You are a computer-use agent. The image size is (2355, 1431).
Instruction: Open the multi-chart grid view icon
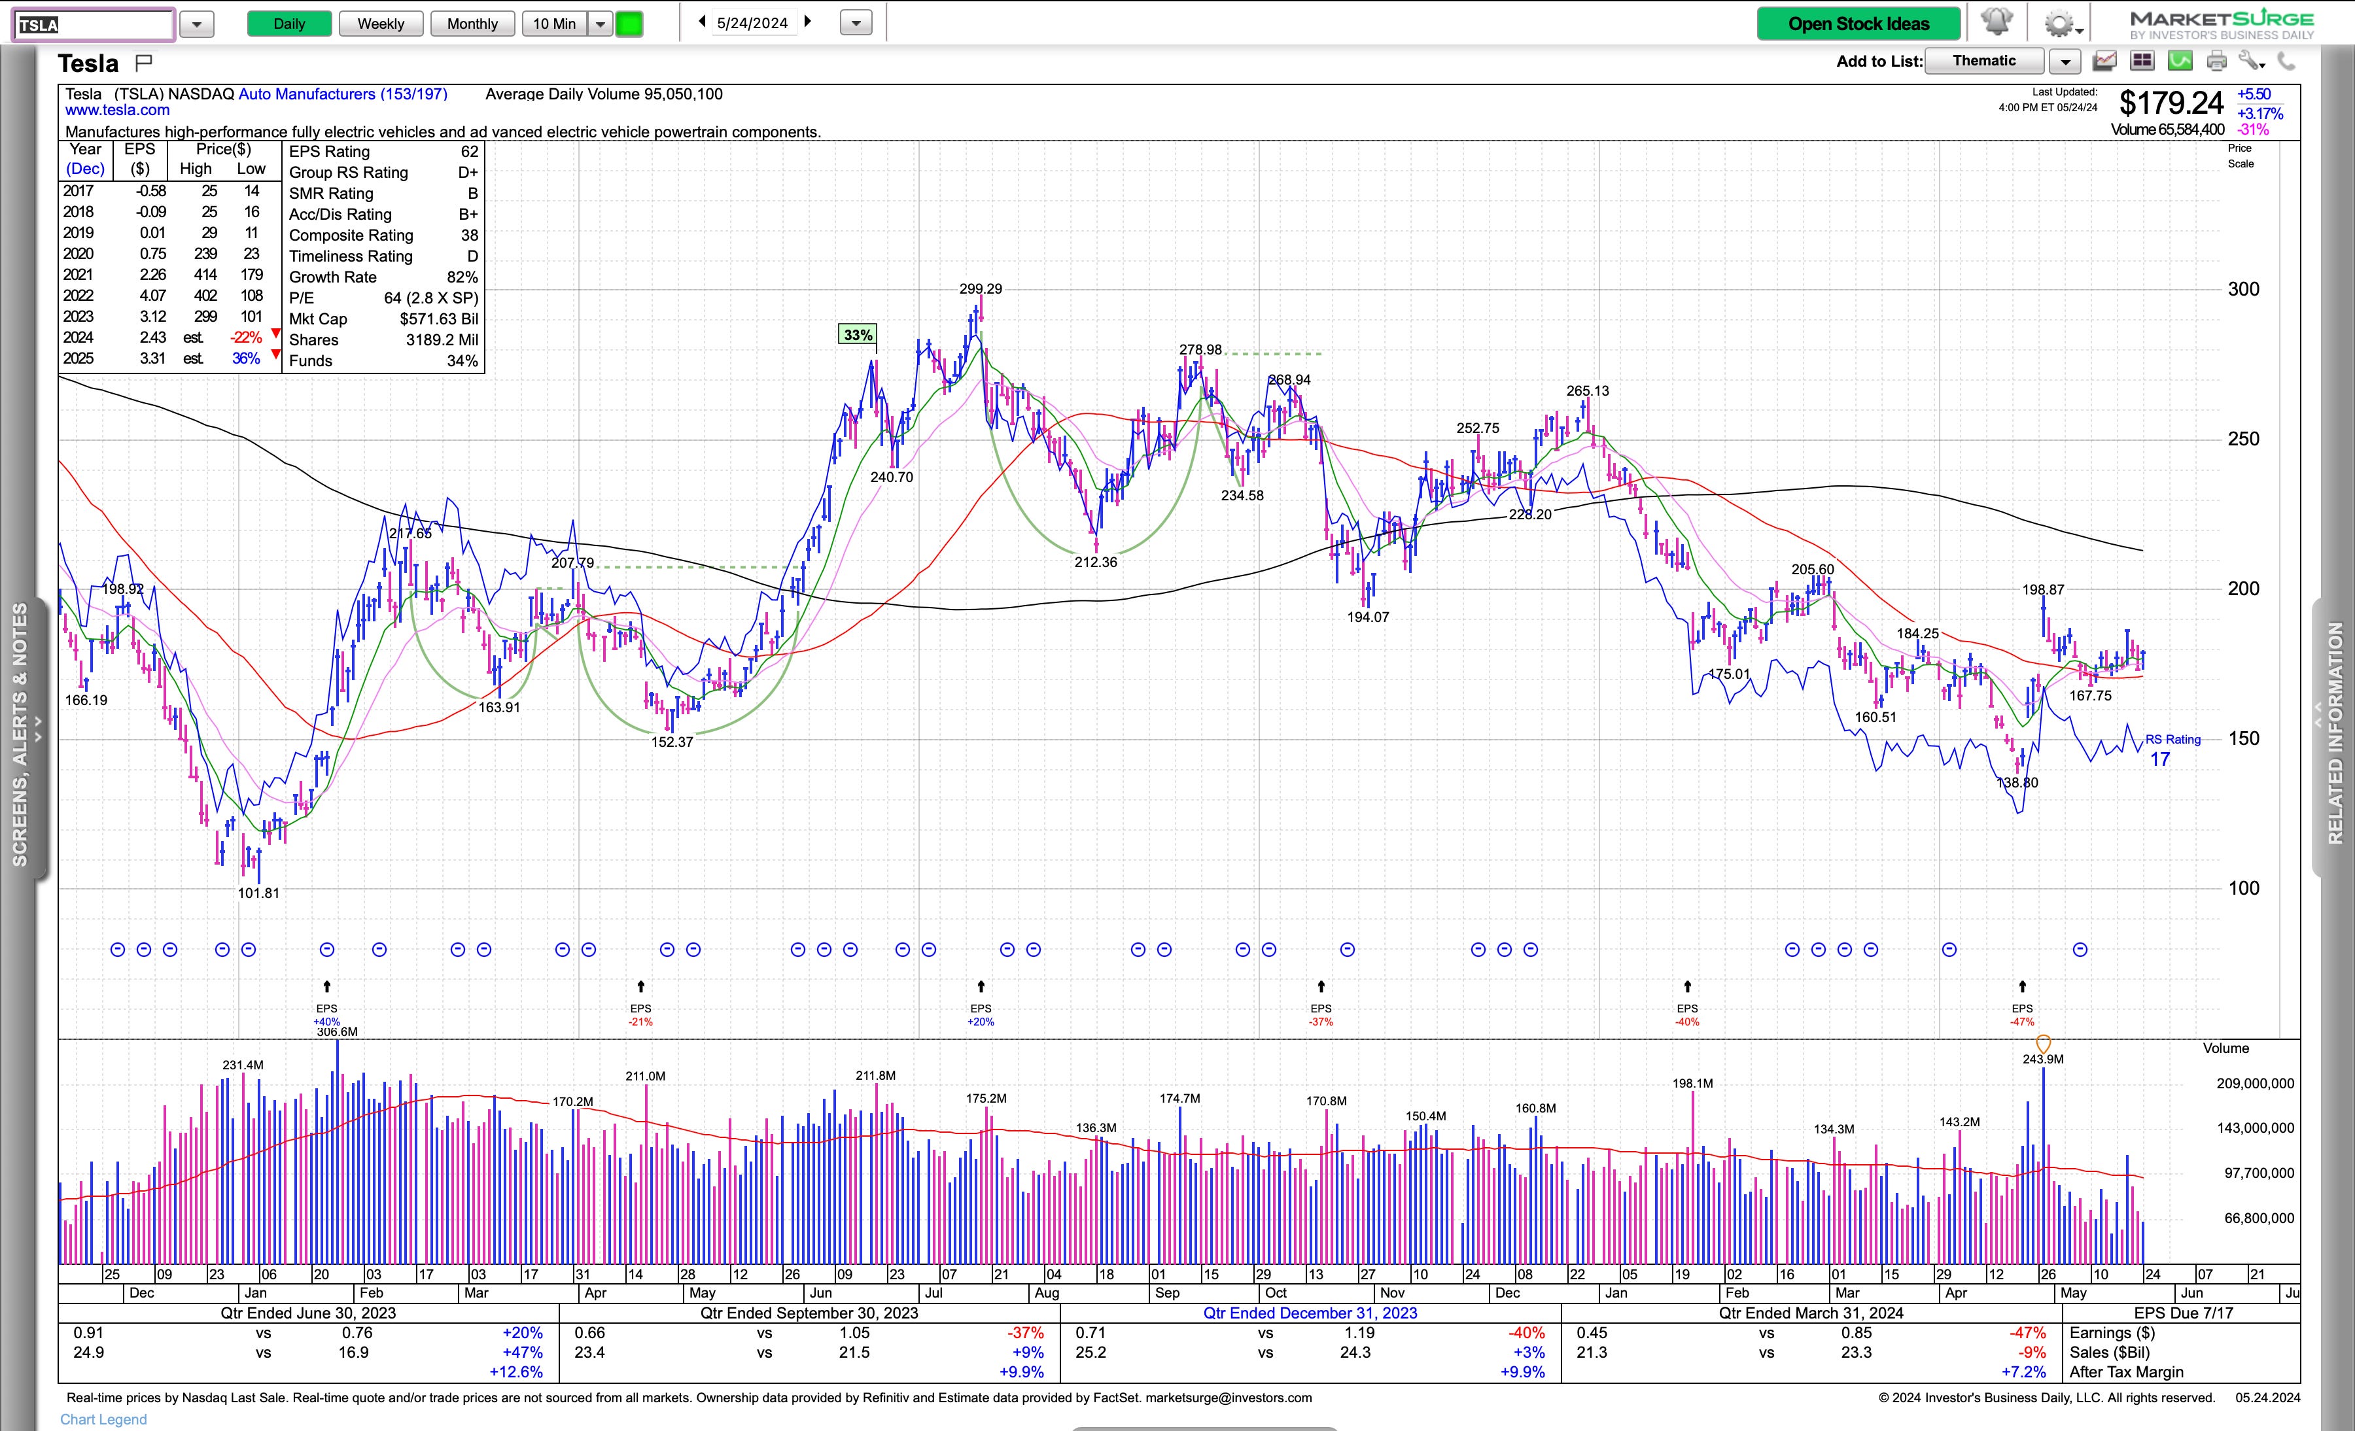(2142, 61)
